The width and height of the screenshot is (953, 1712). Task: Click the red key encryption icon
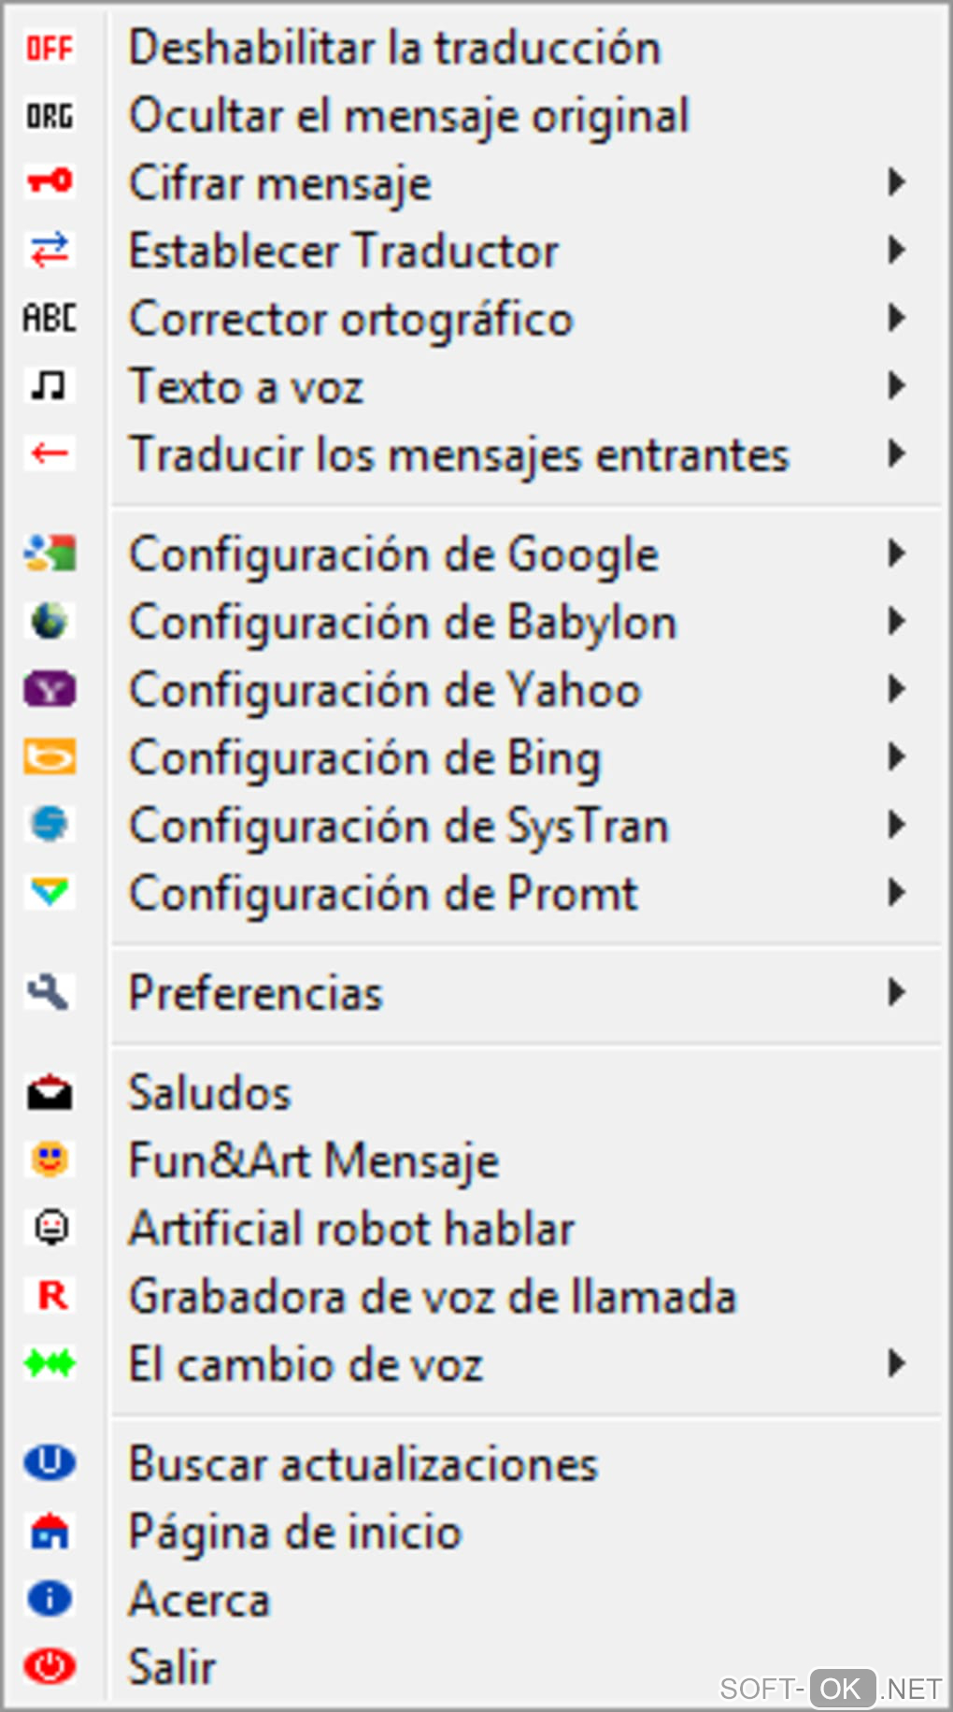[x=50, y=180]
